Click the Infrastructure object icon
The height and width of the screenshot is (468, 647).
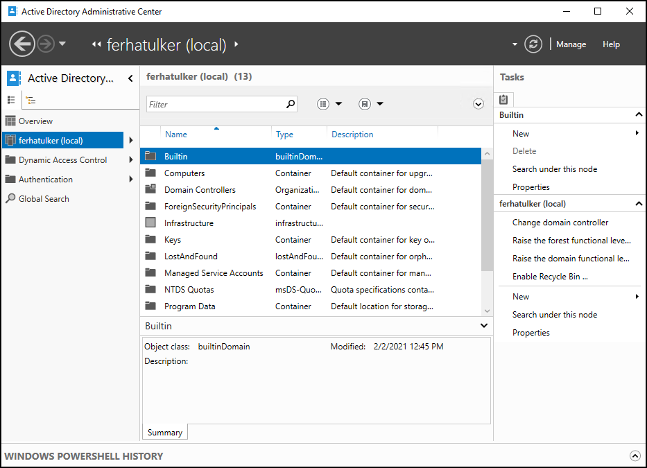click(x=150, y=223)
